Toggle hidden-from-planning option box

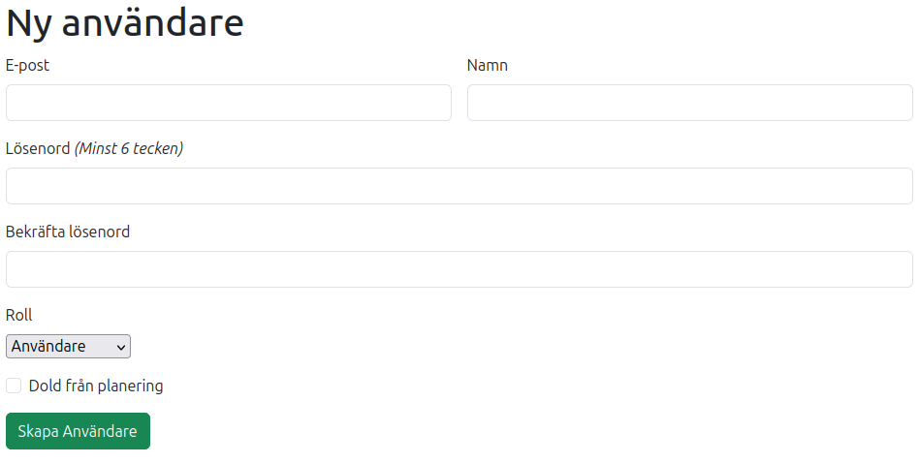14,386
